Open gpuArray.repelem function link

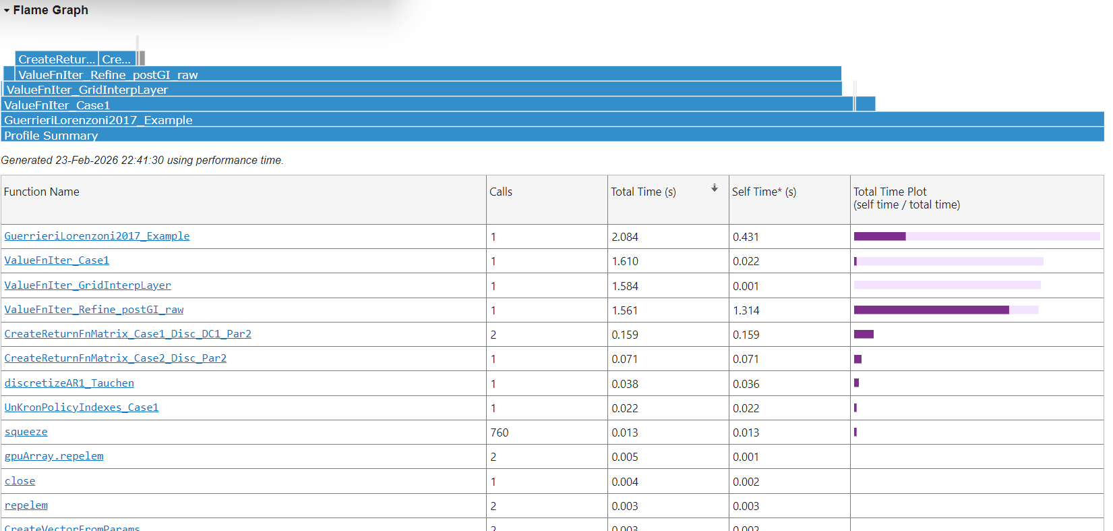point(54,456)
